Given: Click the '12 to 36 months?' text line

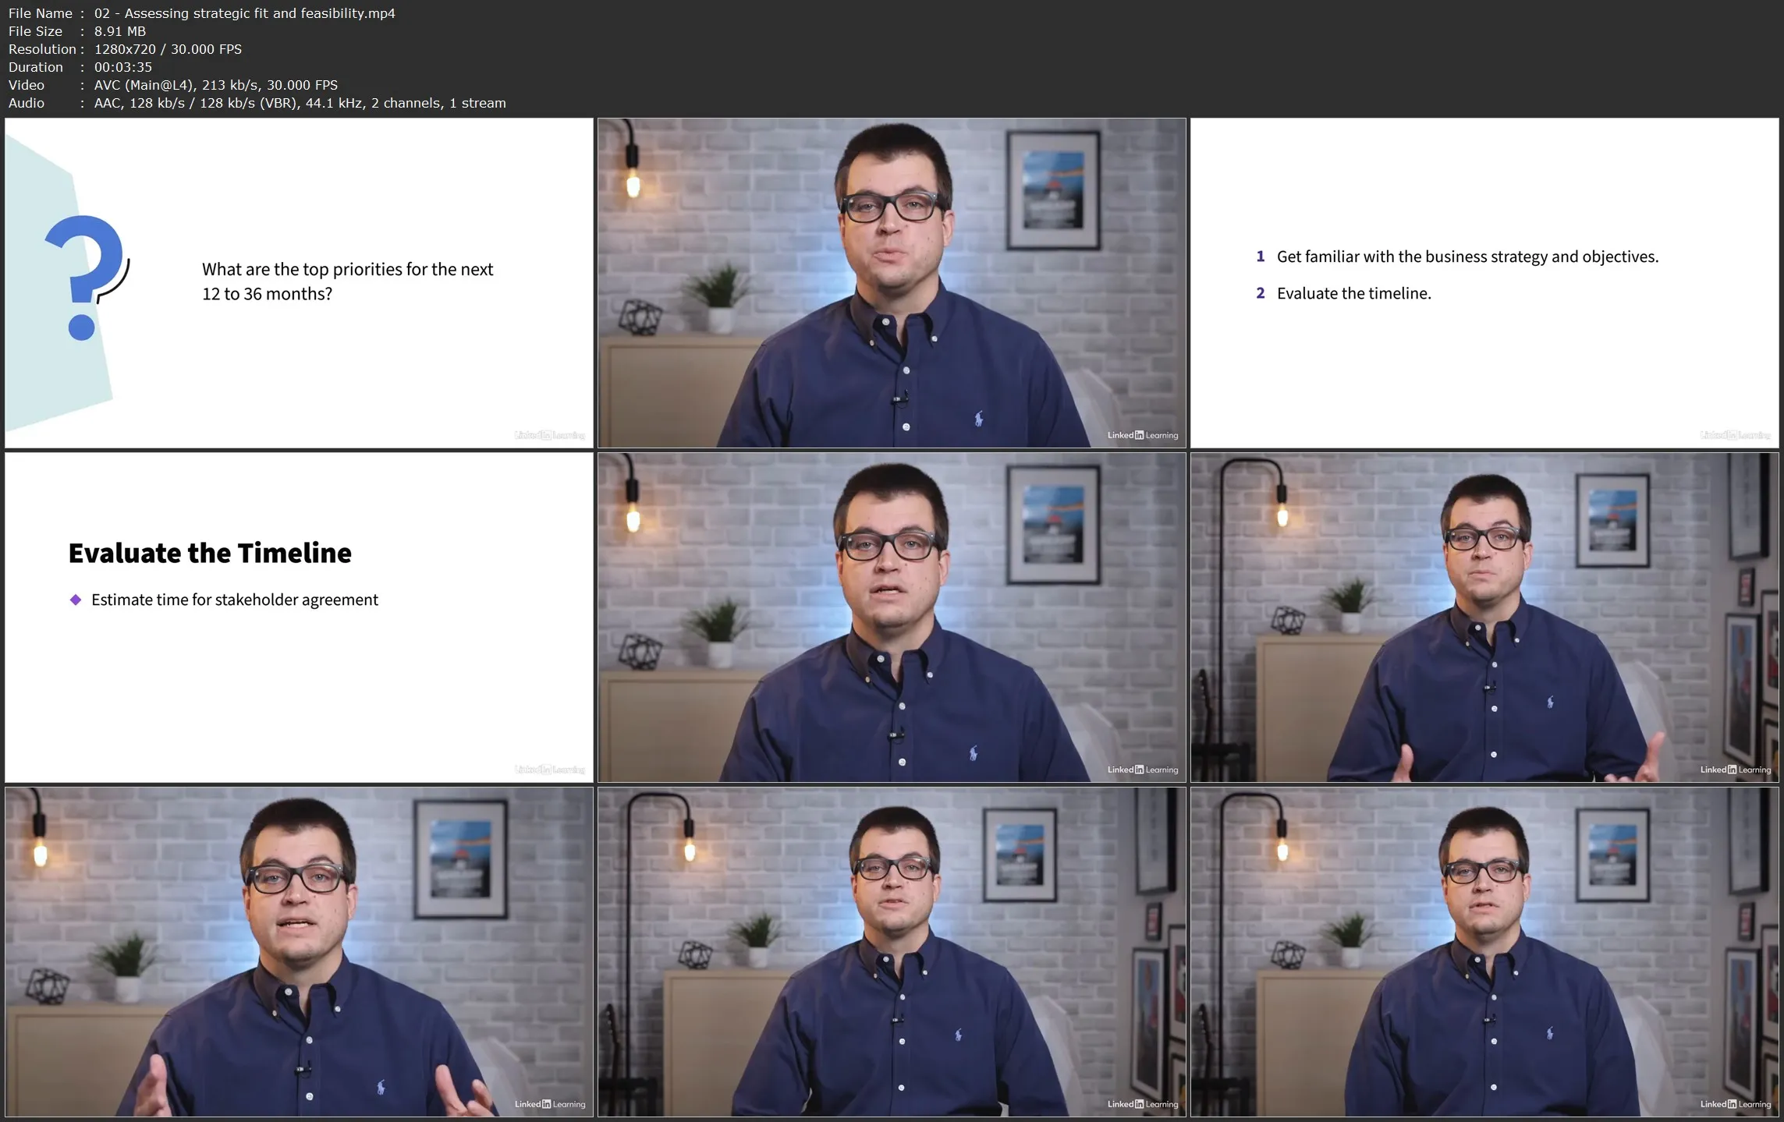Looking at the screenshot, I should 267,294.
